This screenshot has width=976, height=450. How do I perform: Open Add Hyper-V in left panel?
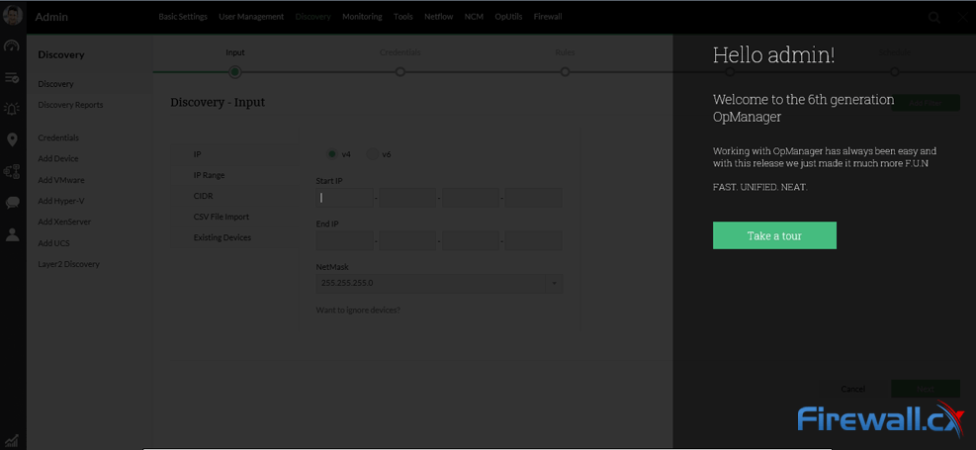[x=61, y=201]
